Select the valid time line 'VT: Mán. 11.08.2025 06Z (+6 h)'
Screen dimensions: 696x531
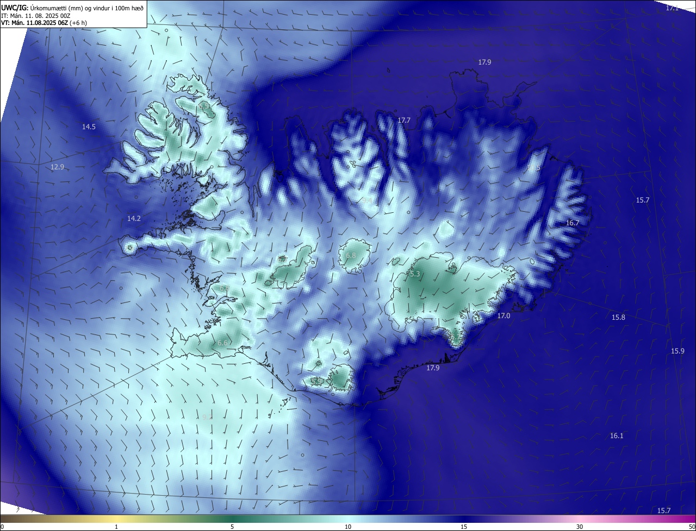click(x=44, y=23)
